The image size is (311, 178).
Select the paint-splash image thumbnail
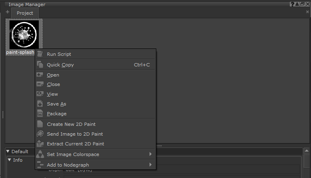(x=24, y=35)
